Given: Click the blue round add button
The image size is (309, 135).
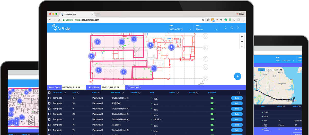Looking at the screenshot, I should [237, 77].
